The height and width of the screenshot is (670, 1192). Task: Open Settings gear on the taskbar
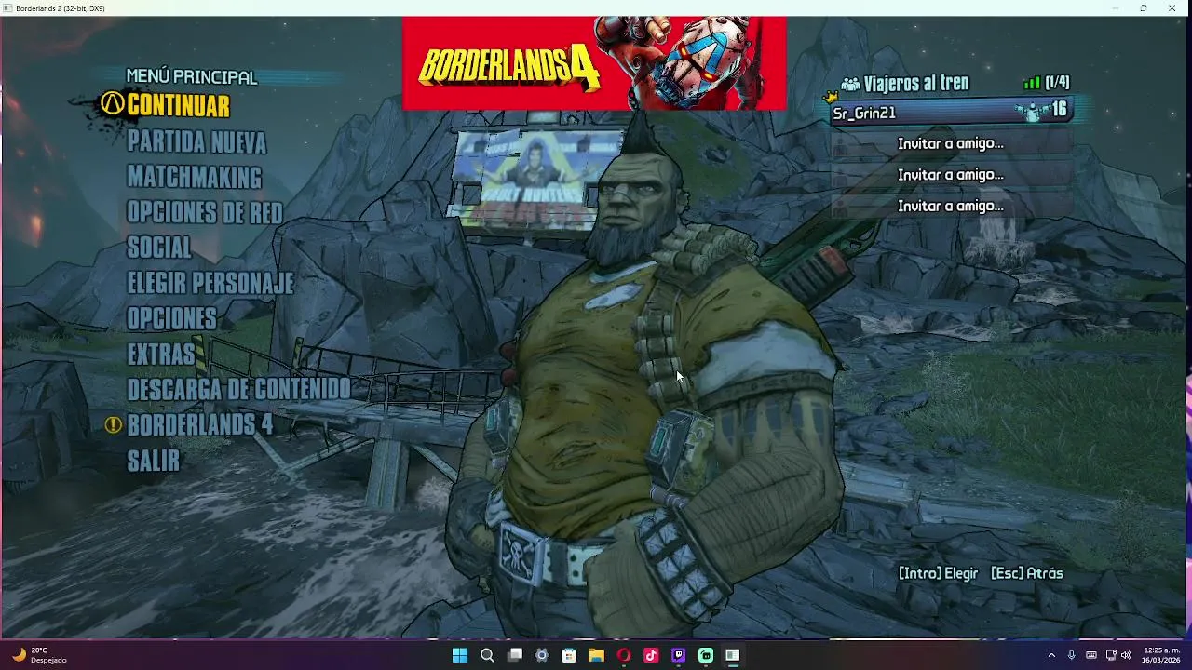[542, 655]
